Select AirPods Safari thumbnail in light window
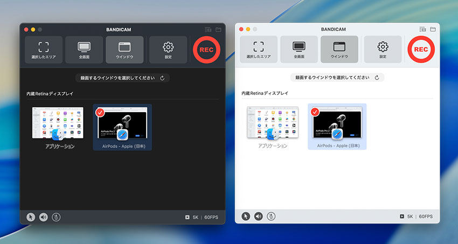The width and height of the screenshot is (458, 244). pos(337,126)
